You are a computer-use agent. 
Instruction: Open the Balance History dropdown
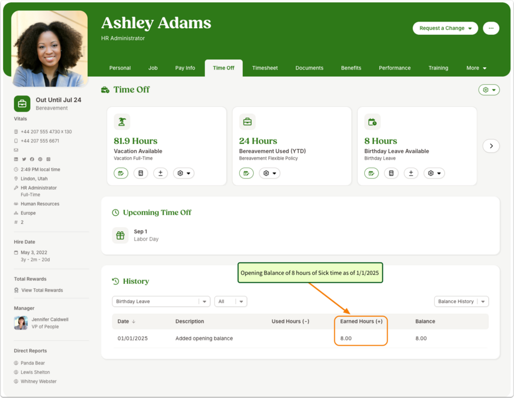[461, 301]
